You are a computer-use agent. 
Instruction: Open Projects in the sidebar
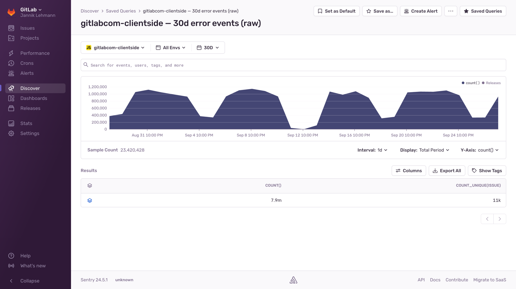click(29, 38)
